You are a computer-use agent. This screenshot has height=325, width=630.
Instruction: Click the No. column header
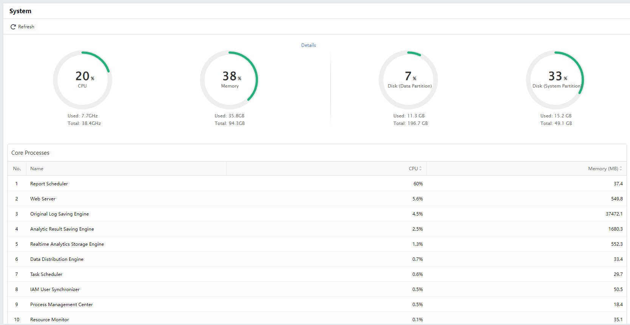(x=17, y=169)
